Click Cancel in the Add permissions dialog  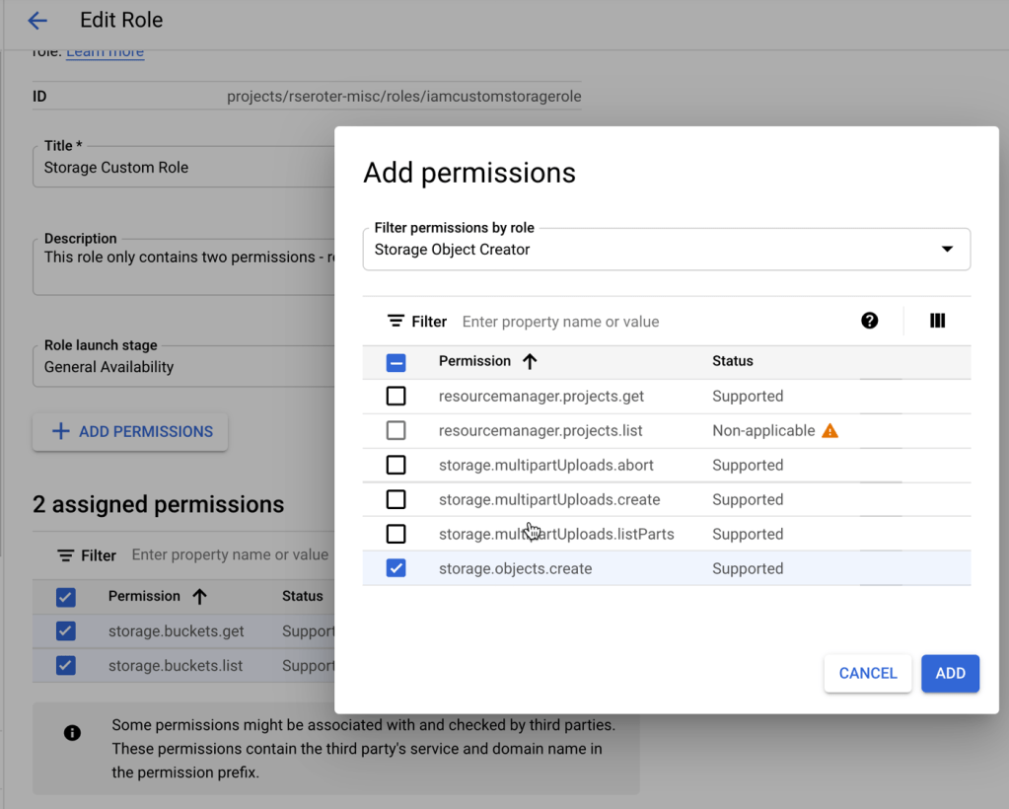pos(867,673)
